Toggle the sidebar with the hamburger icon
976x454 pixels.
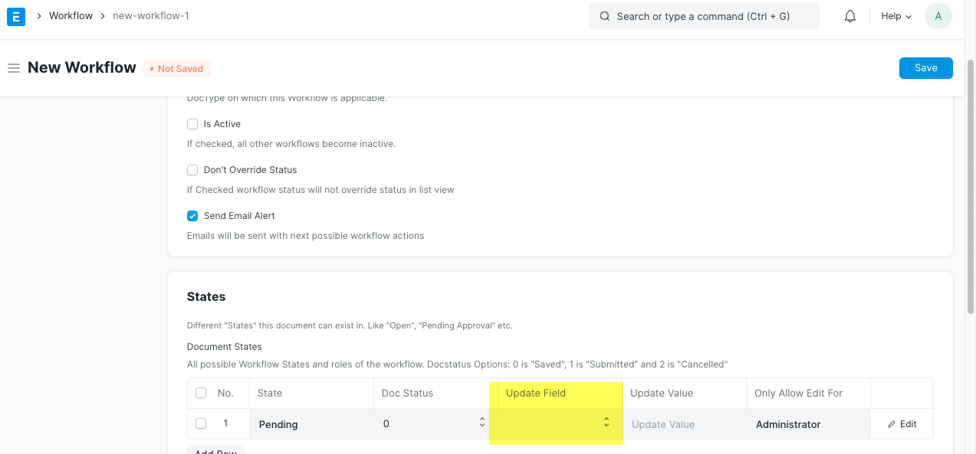click(14, 67)
